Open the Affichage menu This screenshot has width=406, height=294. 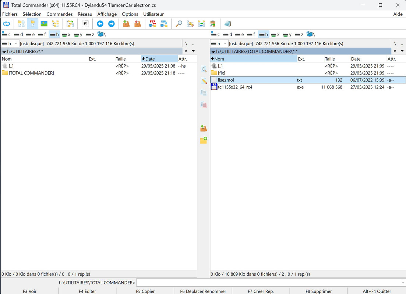coord(107,14)
